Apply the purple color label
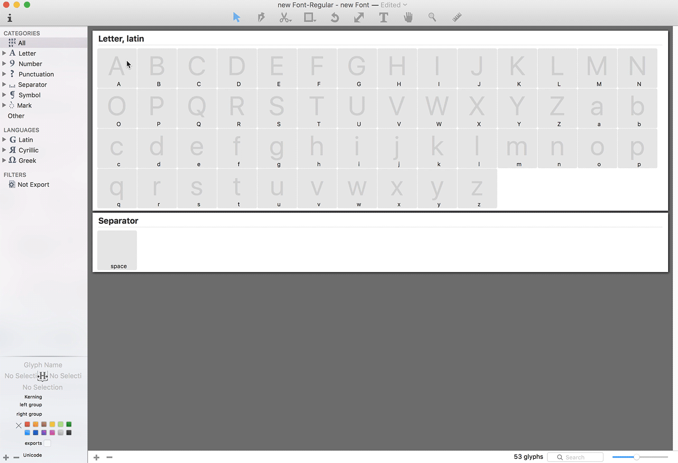The width and height of the screenshot is (678, 463). click(44, 433)
